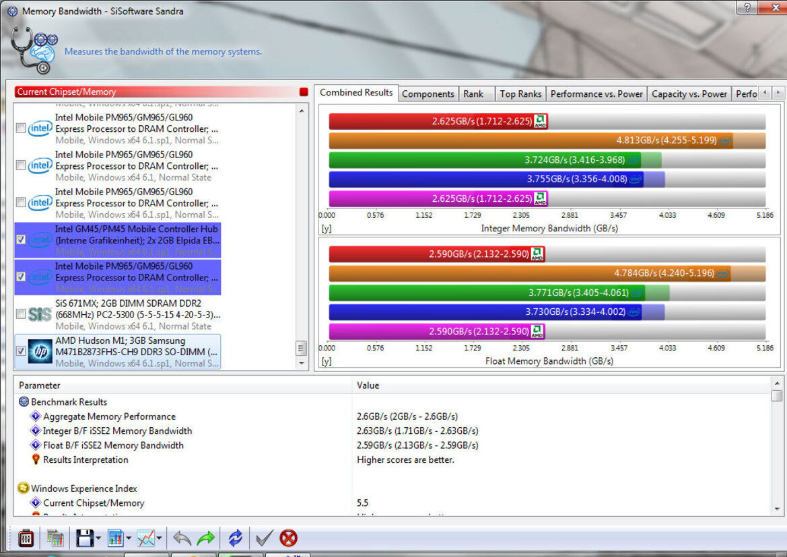
Task: Click the Parameter column header
Action: coord(183,385)
